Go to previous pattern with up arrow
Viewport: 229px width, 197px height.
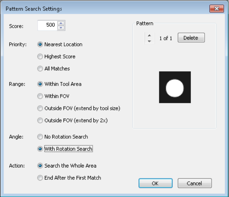[149, 36]
